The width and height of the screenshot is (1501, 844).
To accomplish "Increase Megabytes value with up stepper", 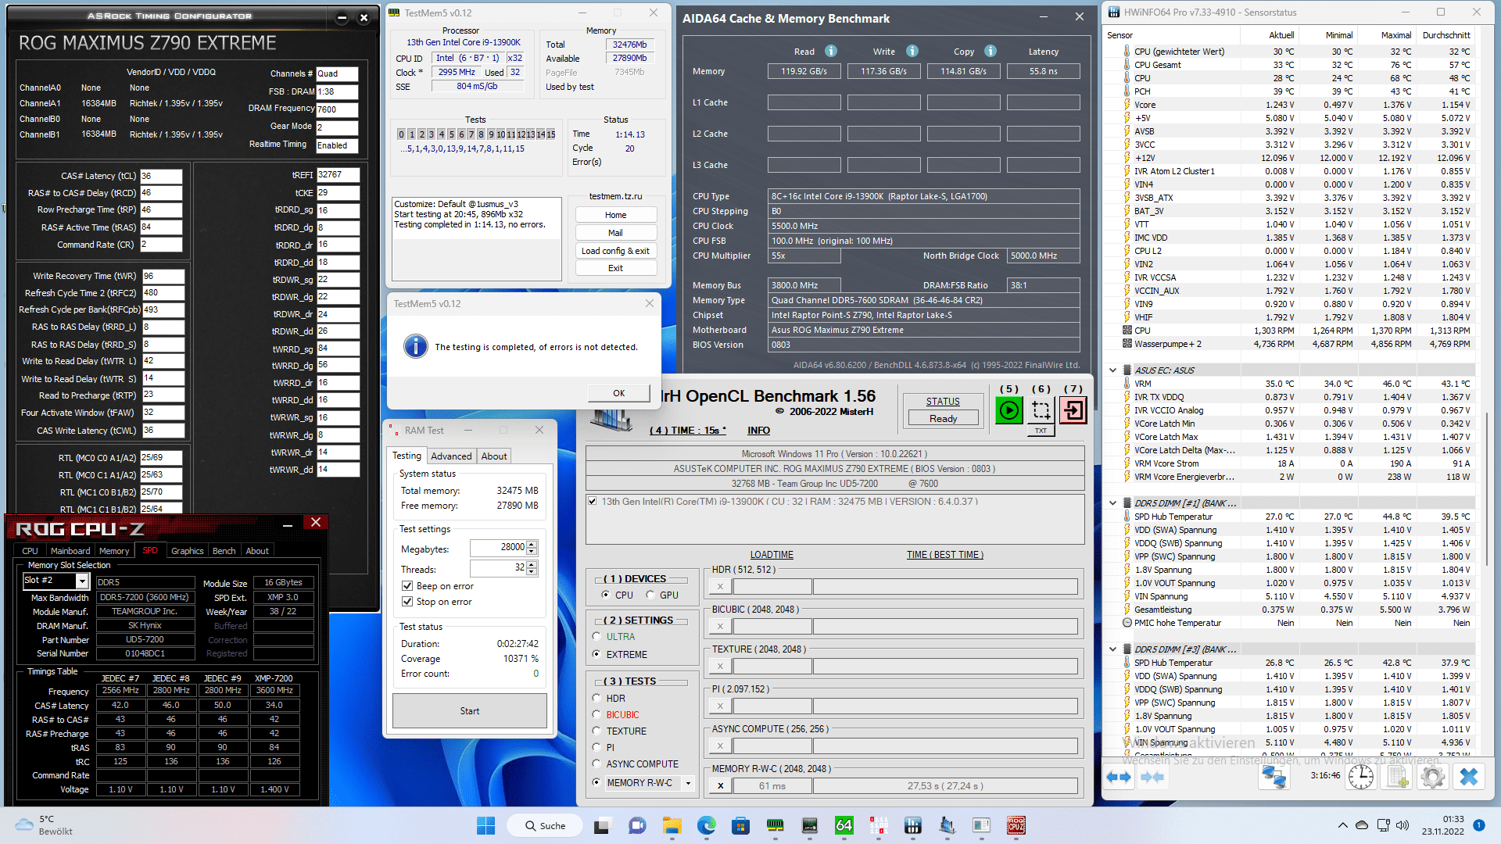I will point(532,544).
